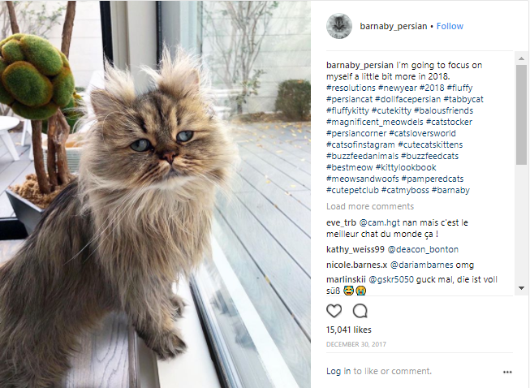This screenshot has width=530, height=388.
Task: View the 15,041 likes list
Action: pos(348,330)
